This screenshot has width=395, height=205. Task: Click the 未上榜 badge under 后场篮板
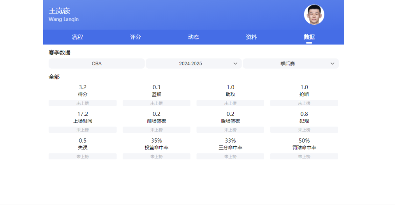click(230, 130)
